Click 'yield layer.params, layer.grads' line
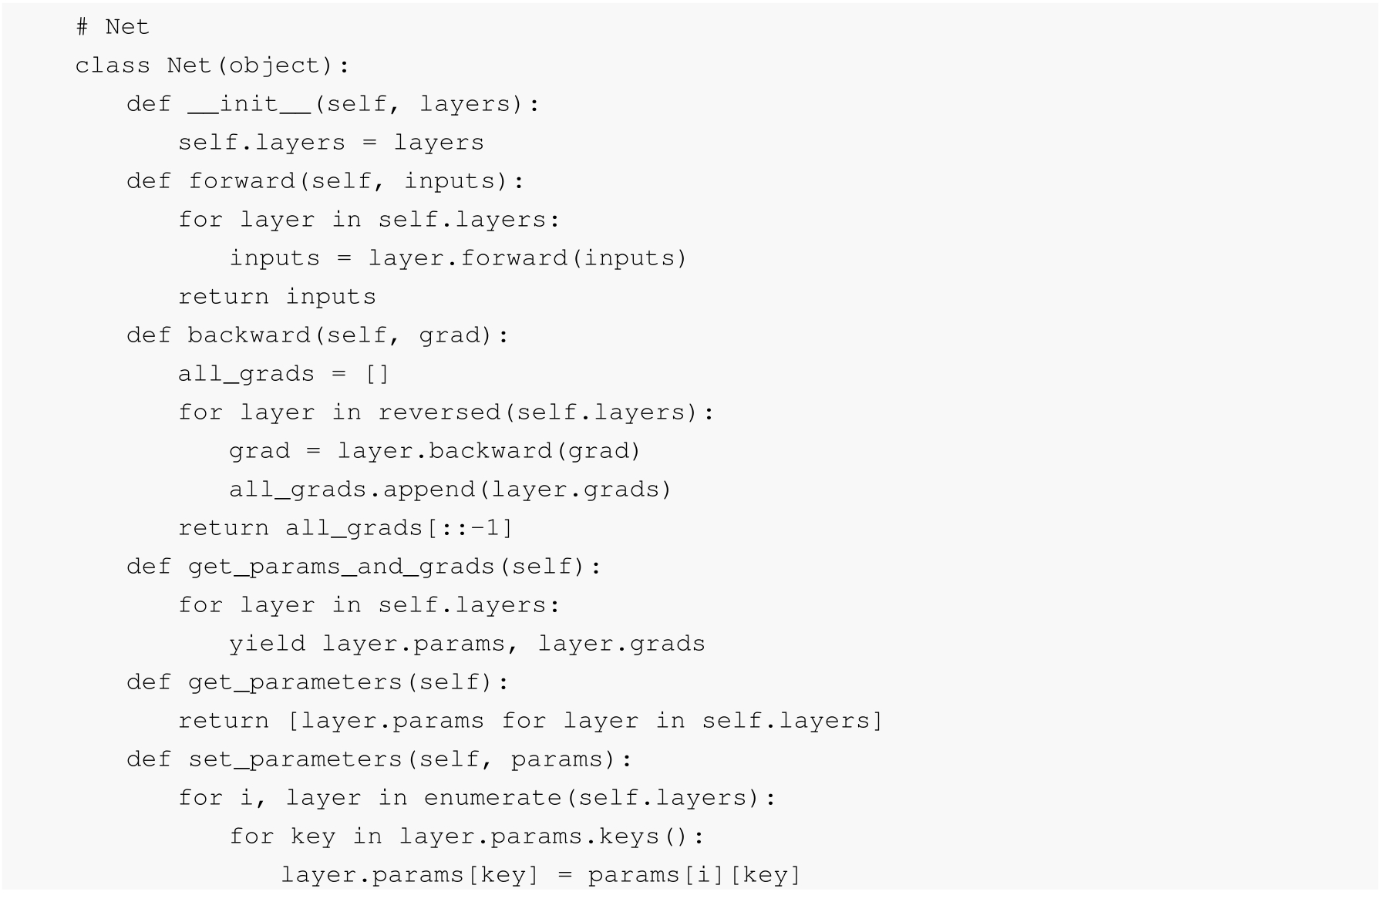The width and height of the screenshot is (1384, 902). coord(467,644)
